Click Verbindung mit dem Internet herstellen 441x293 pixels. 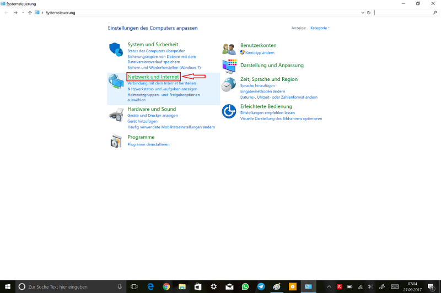162,83
